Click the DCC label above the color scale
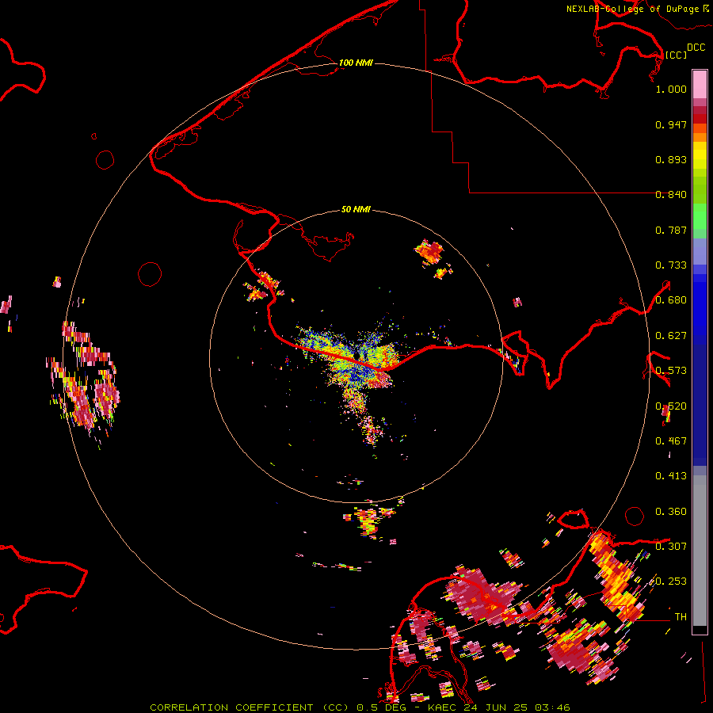This screenshot has width=713, height=713. tap(696, 48)
